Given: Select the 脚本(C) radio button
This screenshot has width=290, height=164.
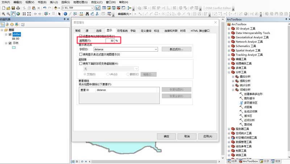Looking at the screenshot, I should point(128,74).
